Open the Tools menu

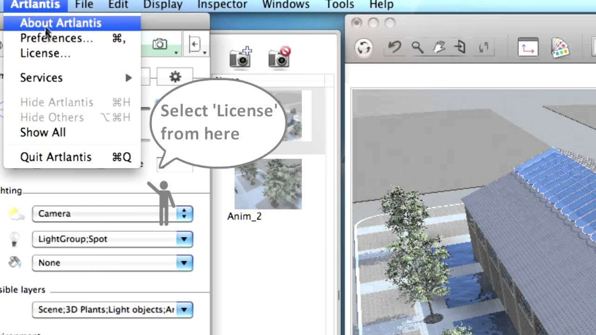click(x=340, y=5)
